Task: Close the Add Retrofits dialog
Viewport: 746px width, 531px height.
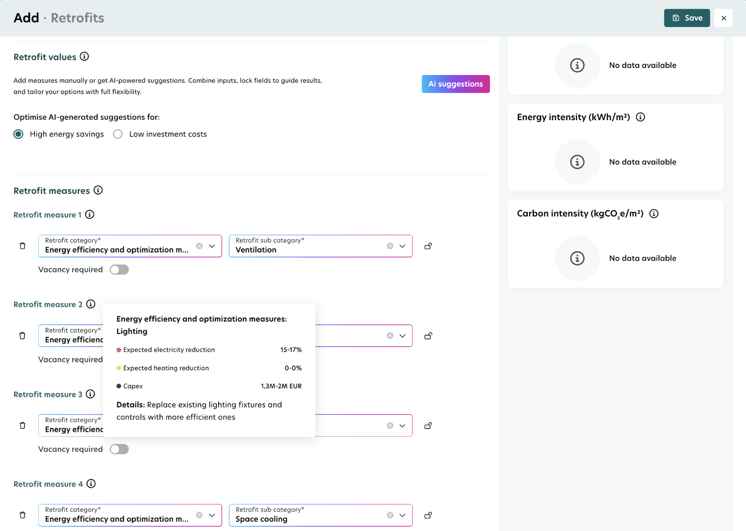Action: (724, 18)
